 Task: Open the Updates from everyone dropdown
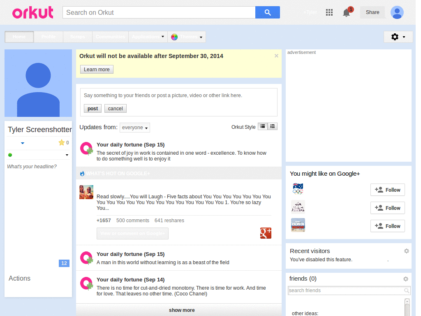(x=135, y=128)
